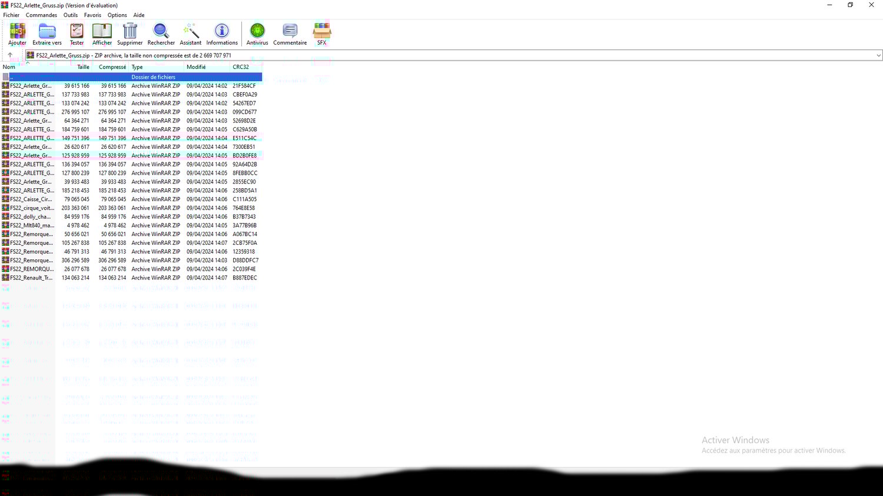Screen dimensions: 883x496
Task: Click the CRC32 value 12359318
Action: 244,251
